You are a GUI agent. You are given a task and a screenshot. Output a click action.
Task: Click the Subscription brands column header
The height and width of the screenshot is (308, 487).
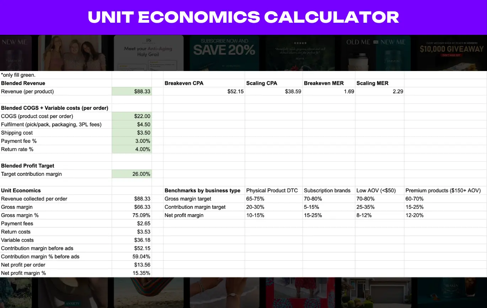click(327, 190)
